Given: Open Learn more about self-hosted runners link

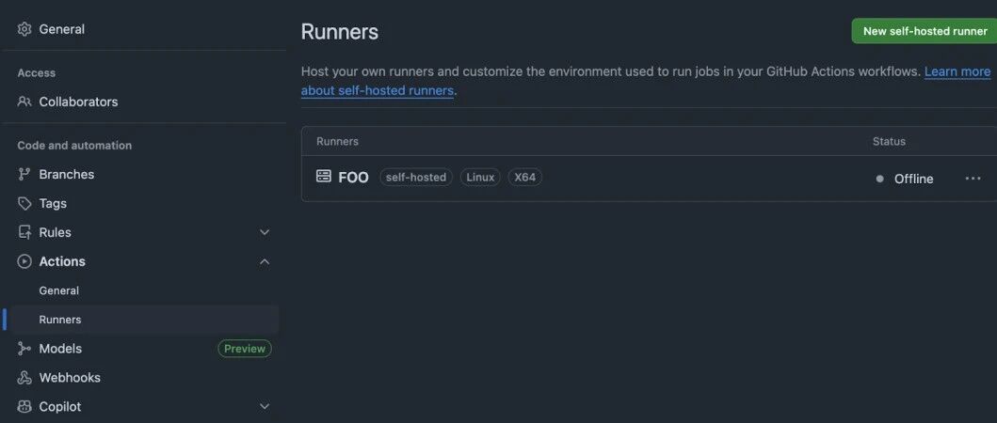Looking at the screenshot, I should (646, 81).
